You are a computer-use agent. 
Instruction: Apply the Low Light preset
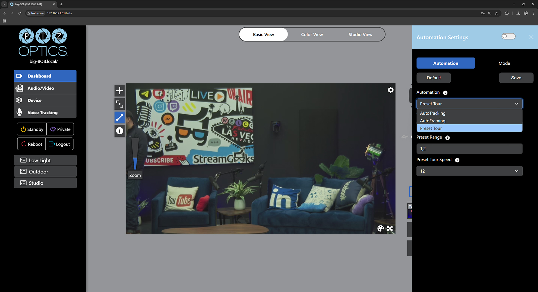tap(45, 160)
